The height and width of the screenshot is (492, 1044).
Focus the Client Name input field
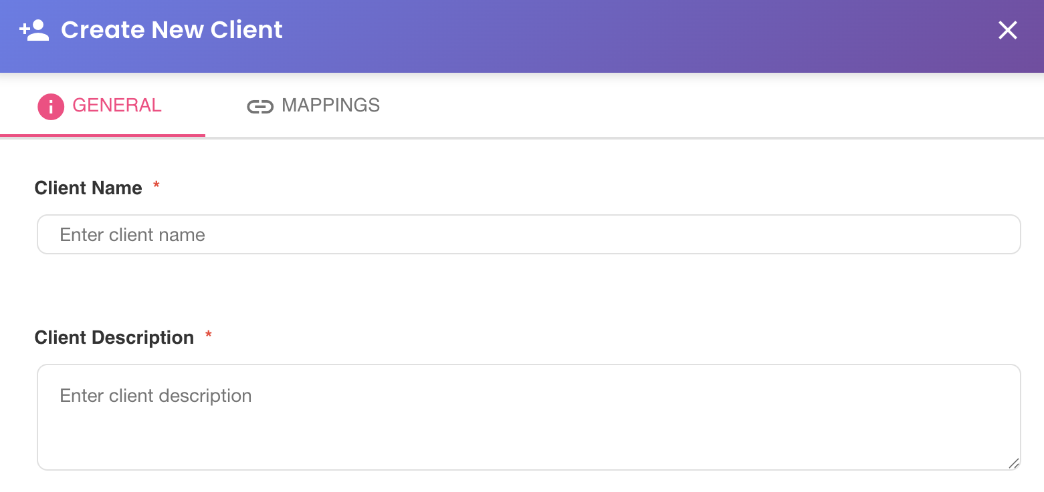pyautogui.click(x=528, y=234)
